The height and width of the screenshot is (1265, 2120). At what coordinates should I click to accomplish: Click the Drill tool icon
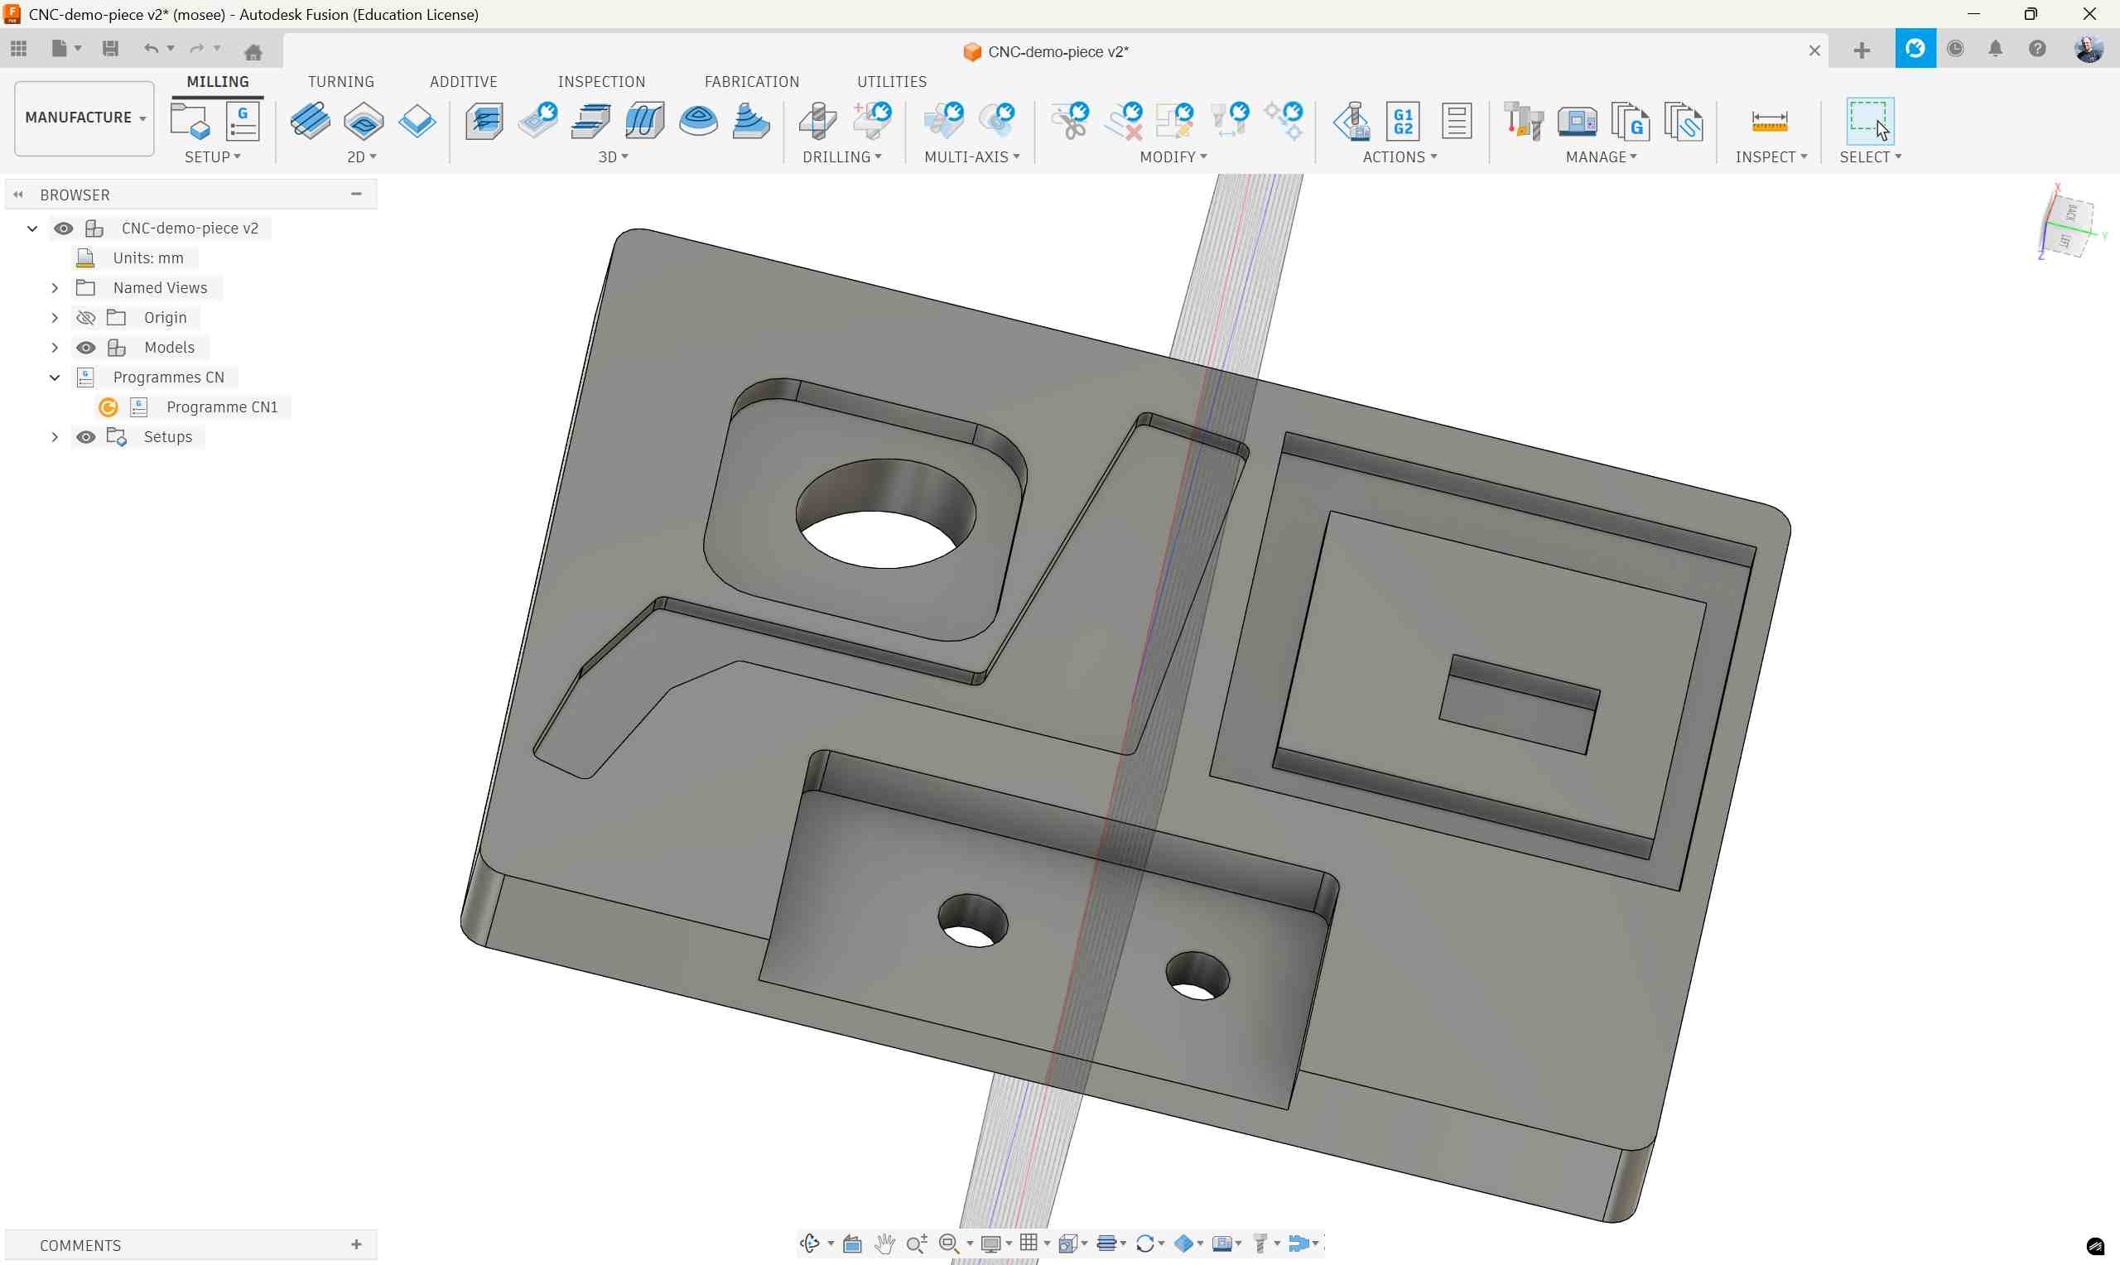click(817, 120)
